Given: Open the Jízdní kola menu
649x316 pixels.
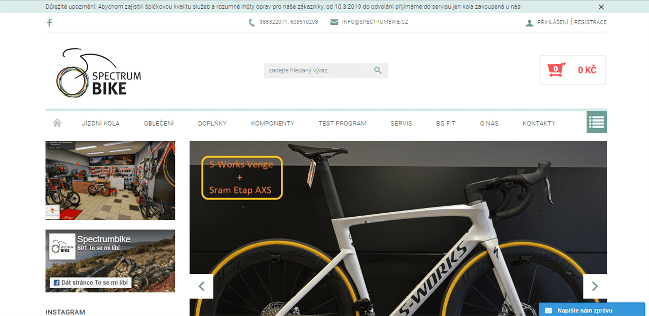Looking at the screenshot, I should (x=101, y=123).
